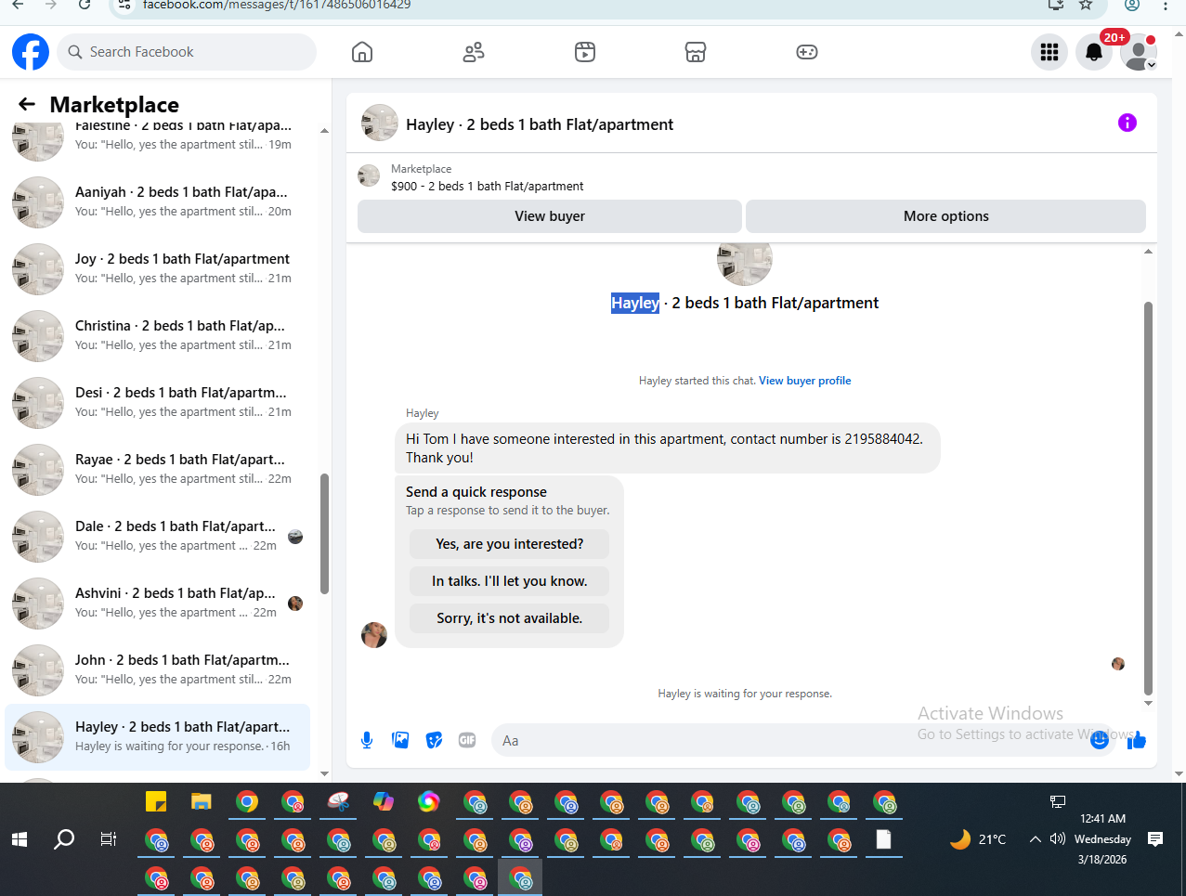Open the Gaming controller icon
Viewport: 1186px width, 896px height.
pyautogui.click(x=807, y=52)
